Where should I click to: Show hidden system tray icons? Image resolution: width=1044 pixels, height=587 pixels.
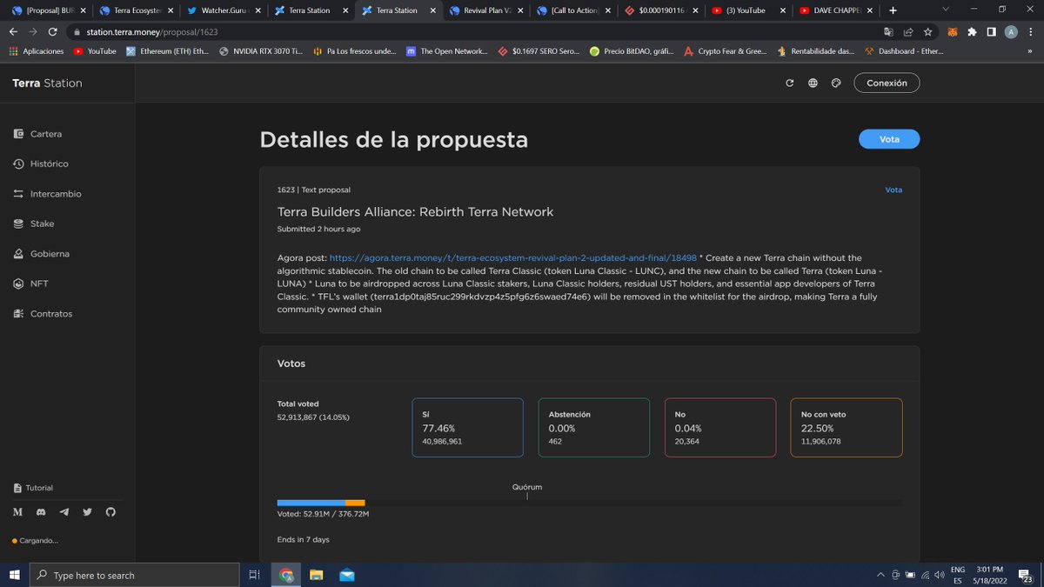pyautogui.click(x=880, y=575)
